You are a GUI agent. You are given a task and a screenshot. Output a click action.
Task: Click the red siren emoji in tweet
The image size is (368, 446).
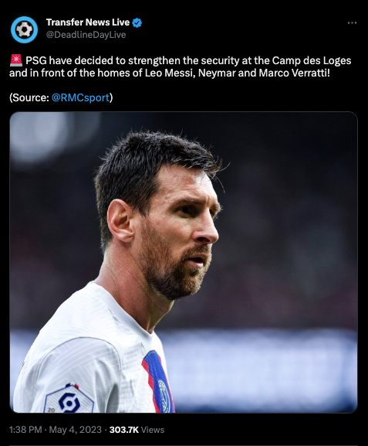pos(16,60)
